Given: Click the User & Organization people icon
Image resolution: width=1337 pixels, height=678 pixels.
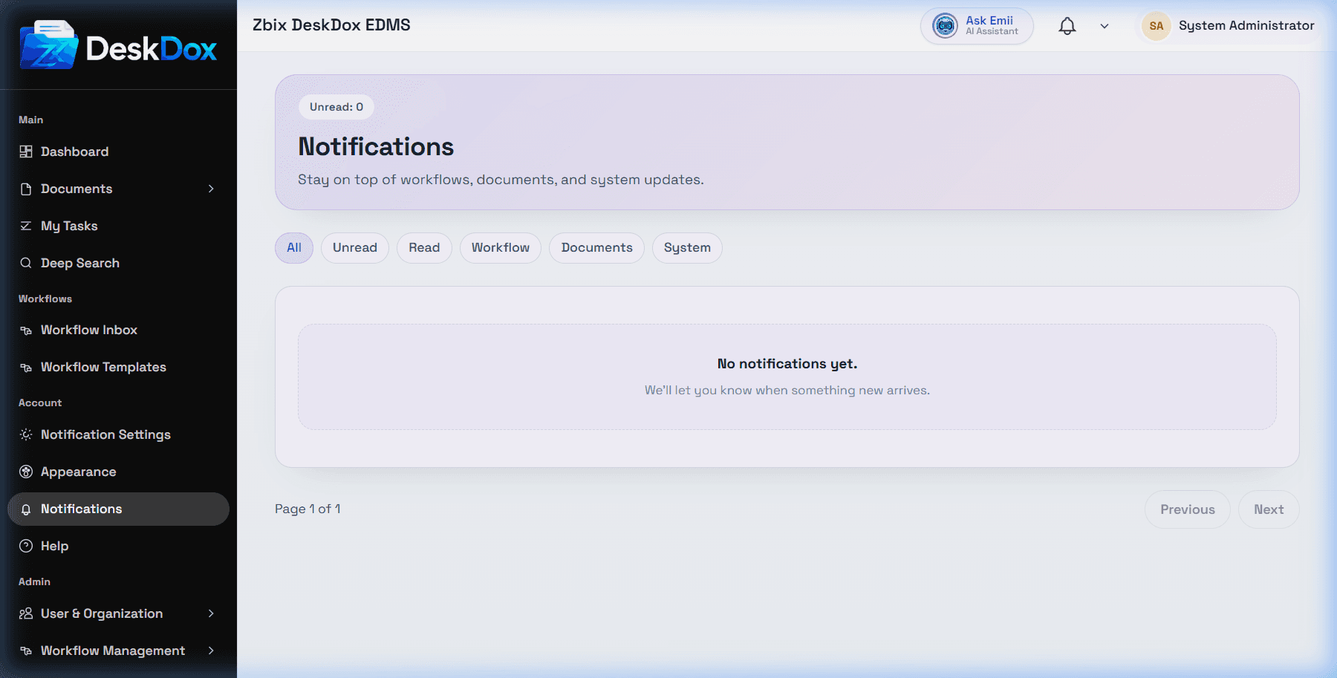Looking at the screenshot, I should (26, 613).
